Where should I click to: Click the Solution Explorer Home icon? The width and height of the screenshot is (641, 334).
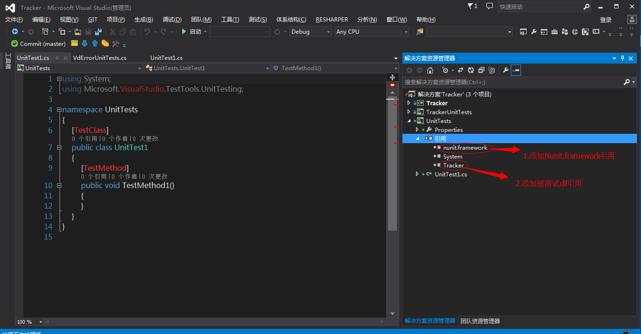pyautogui.click(x=430, y=70)
